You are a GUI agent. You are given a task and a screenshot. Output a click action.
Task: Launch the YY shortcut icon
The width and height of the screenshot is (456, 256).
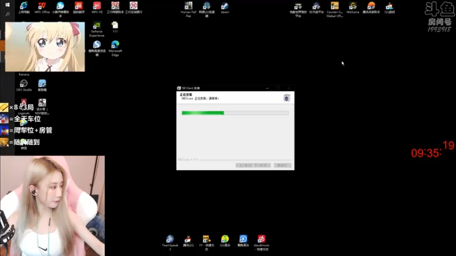point(206,243)
